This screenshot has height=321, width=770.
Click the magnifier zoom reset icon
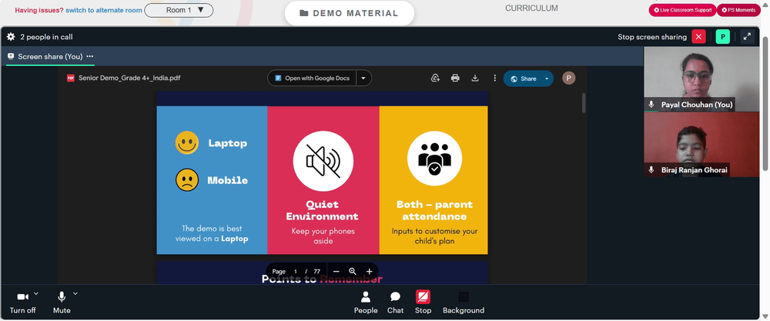pos(353,272)
